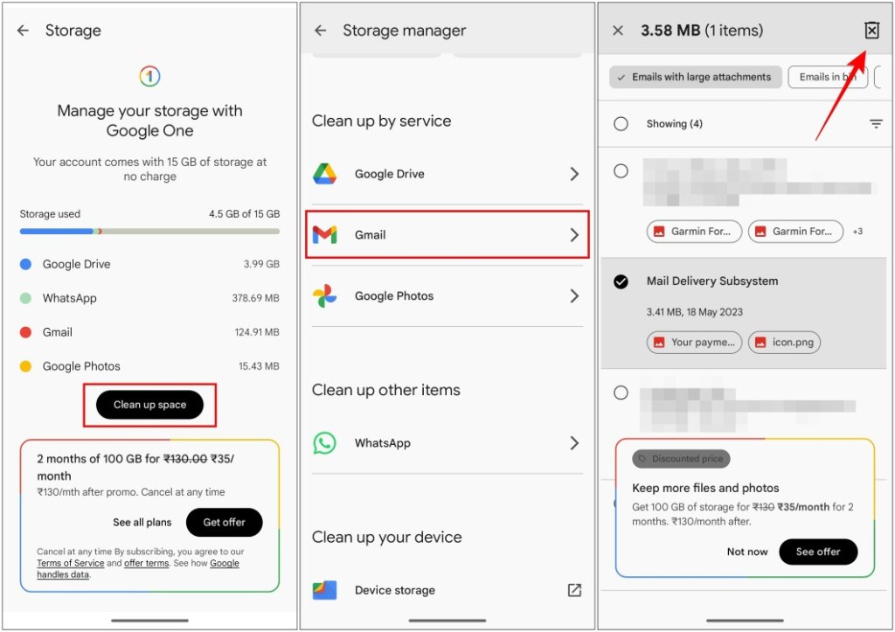The height and width of the screenshot is (632, 895).
Task: Dismiss the offer with Not now
Action: point(747,552)
